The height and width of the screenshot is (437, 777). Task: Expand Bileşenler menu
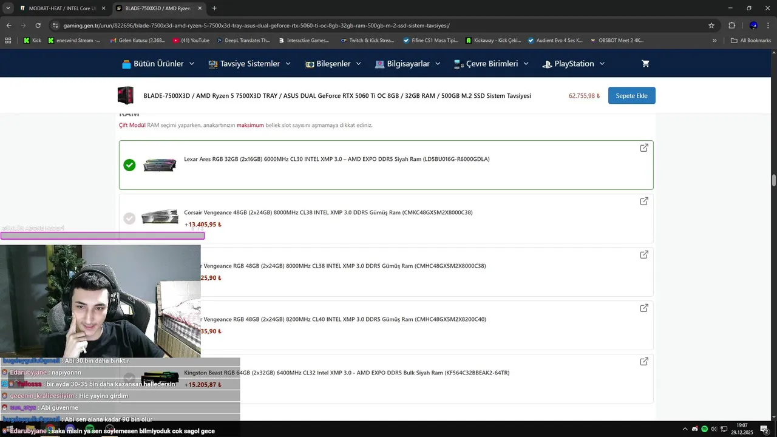click(x=333, y=64)
